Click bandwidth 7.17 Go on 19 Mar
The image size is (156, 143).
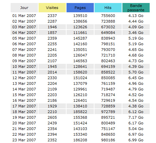click(x=136, y=117)
